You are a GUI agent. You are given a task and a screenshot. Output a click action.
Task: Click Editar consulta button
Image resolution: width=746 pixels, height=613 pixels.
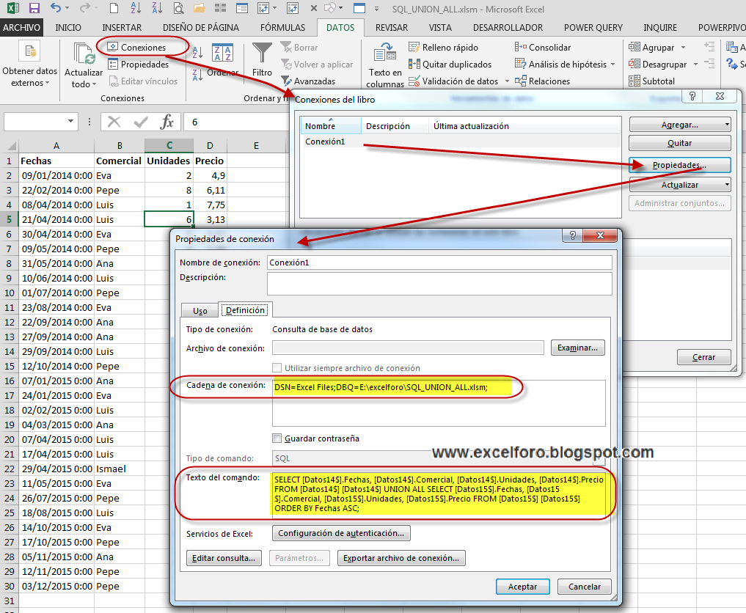tap(224, 558)
